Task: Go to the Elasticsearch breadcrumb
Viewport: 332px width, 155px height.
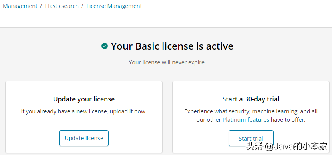Action: [62, 6]
